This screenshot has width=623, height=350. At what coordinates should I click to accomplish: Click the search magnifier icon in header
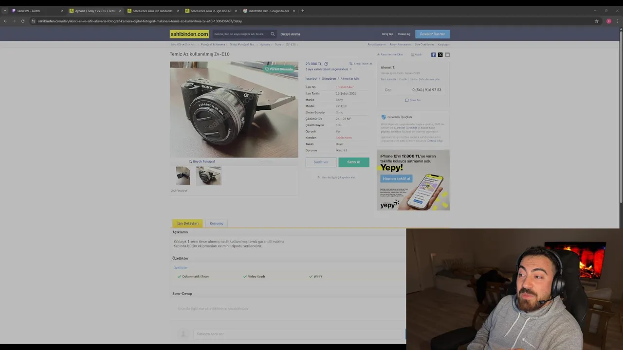(273, 34)
